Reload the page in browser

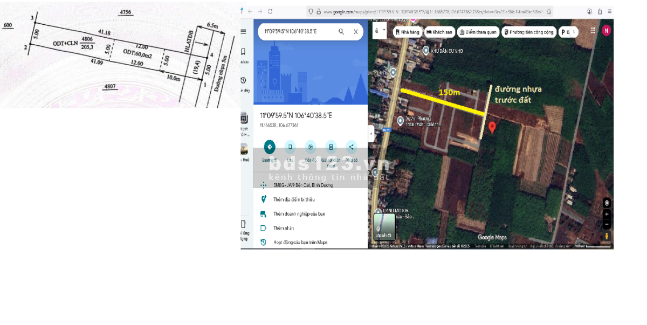pyautogui.click(x=270, y=11)
